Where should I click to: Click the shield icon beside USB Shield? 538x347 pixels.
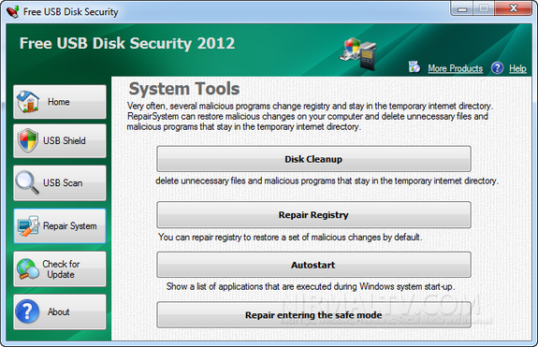point(28,140)
